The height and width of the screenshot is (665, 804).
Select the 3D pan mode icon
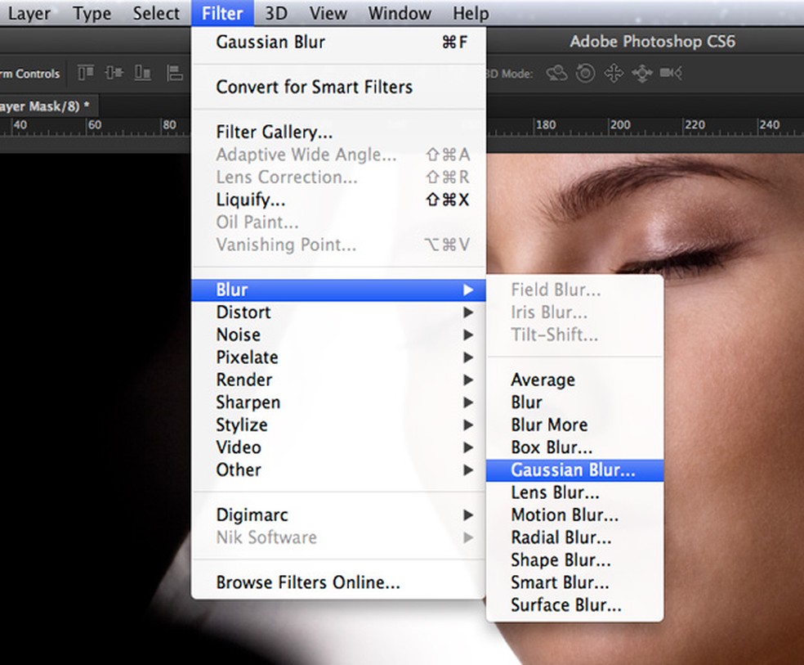tap(613, 74)
